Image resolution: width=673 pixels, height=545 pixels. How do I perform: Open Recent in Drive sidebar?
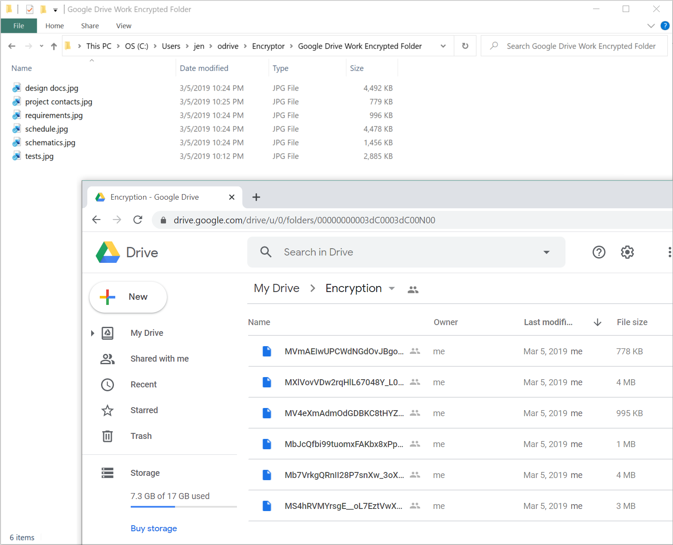click(144, 384)
